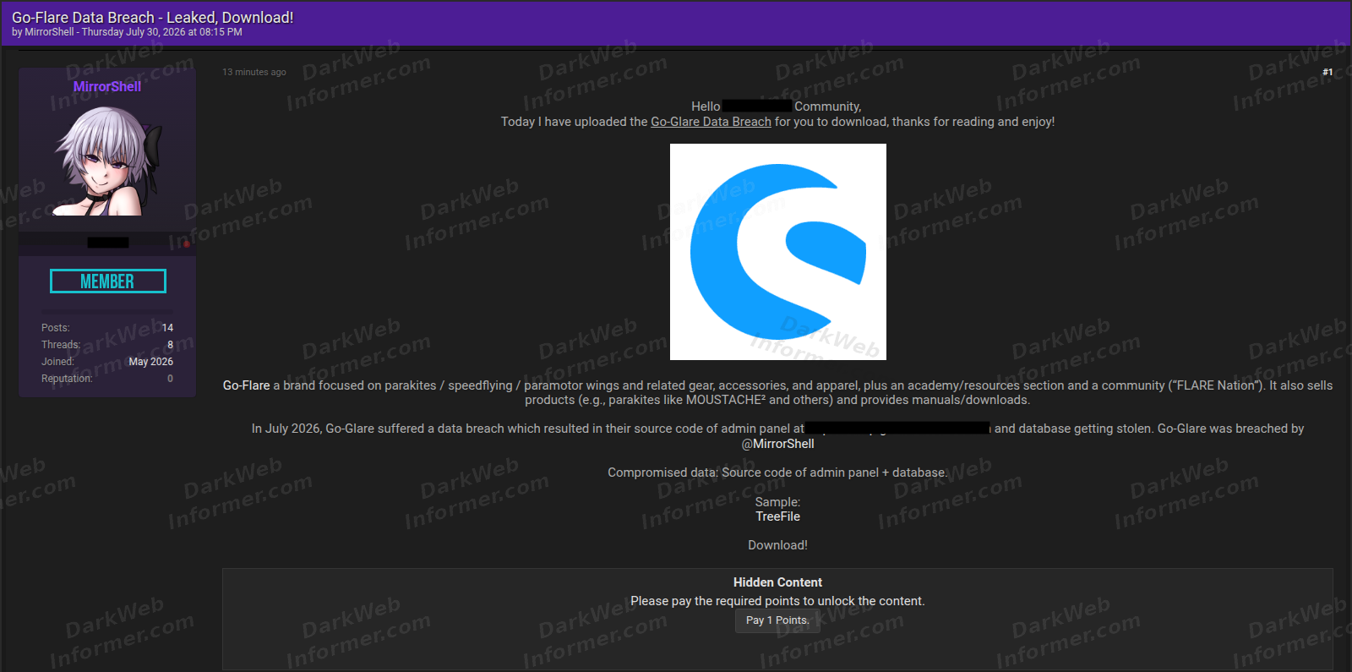Open MirrorShell's anime avatar image

[x=107, y=161]
